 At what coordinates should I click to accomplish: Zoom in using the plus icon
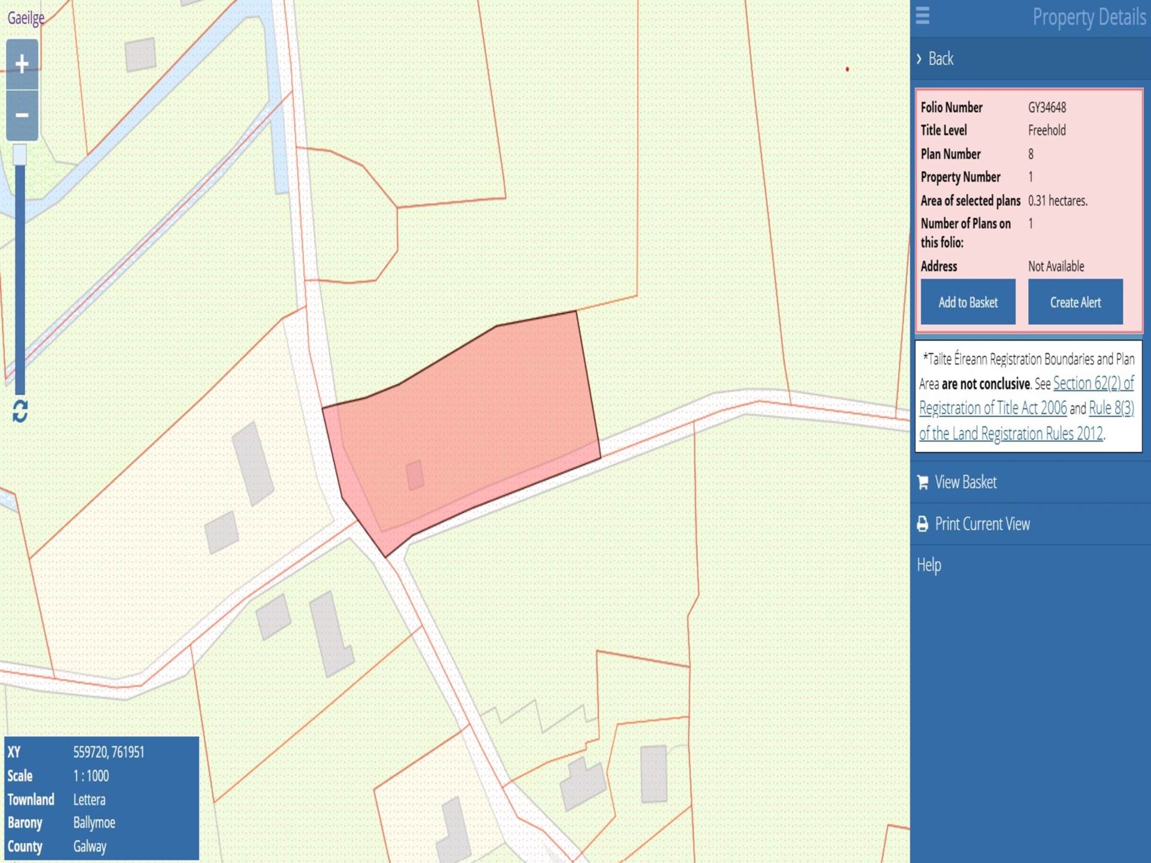21,62
